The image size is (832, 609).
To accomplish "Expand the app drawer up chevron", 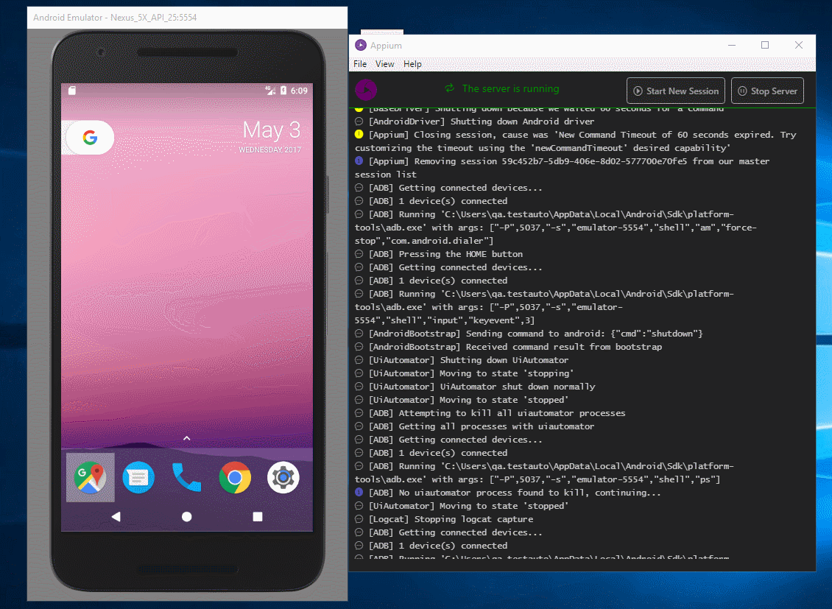I will [187, 438].
